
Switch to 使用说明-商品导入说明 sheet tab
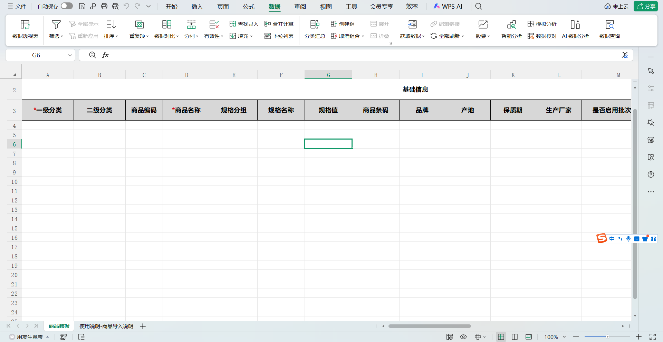click(x=106, y=326)
